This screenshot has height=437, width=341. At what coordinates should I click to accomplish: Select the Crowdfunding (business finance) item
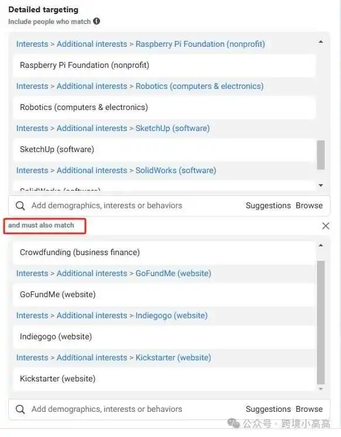pos(164,253)
